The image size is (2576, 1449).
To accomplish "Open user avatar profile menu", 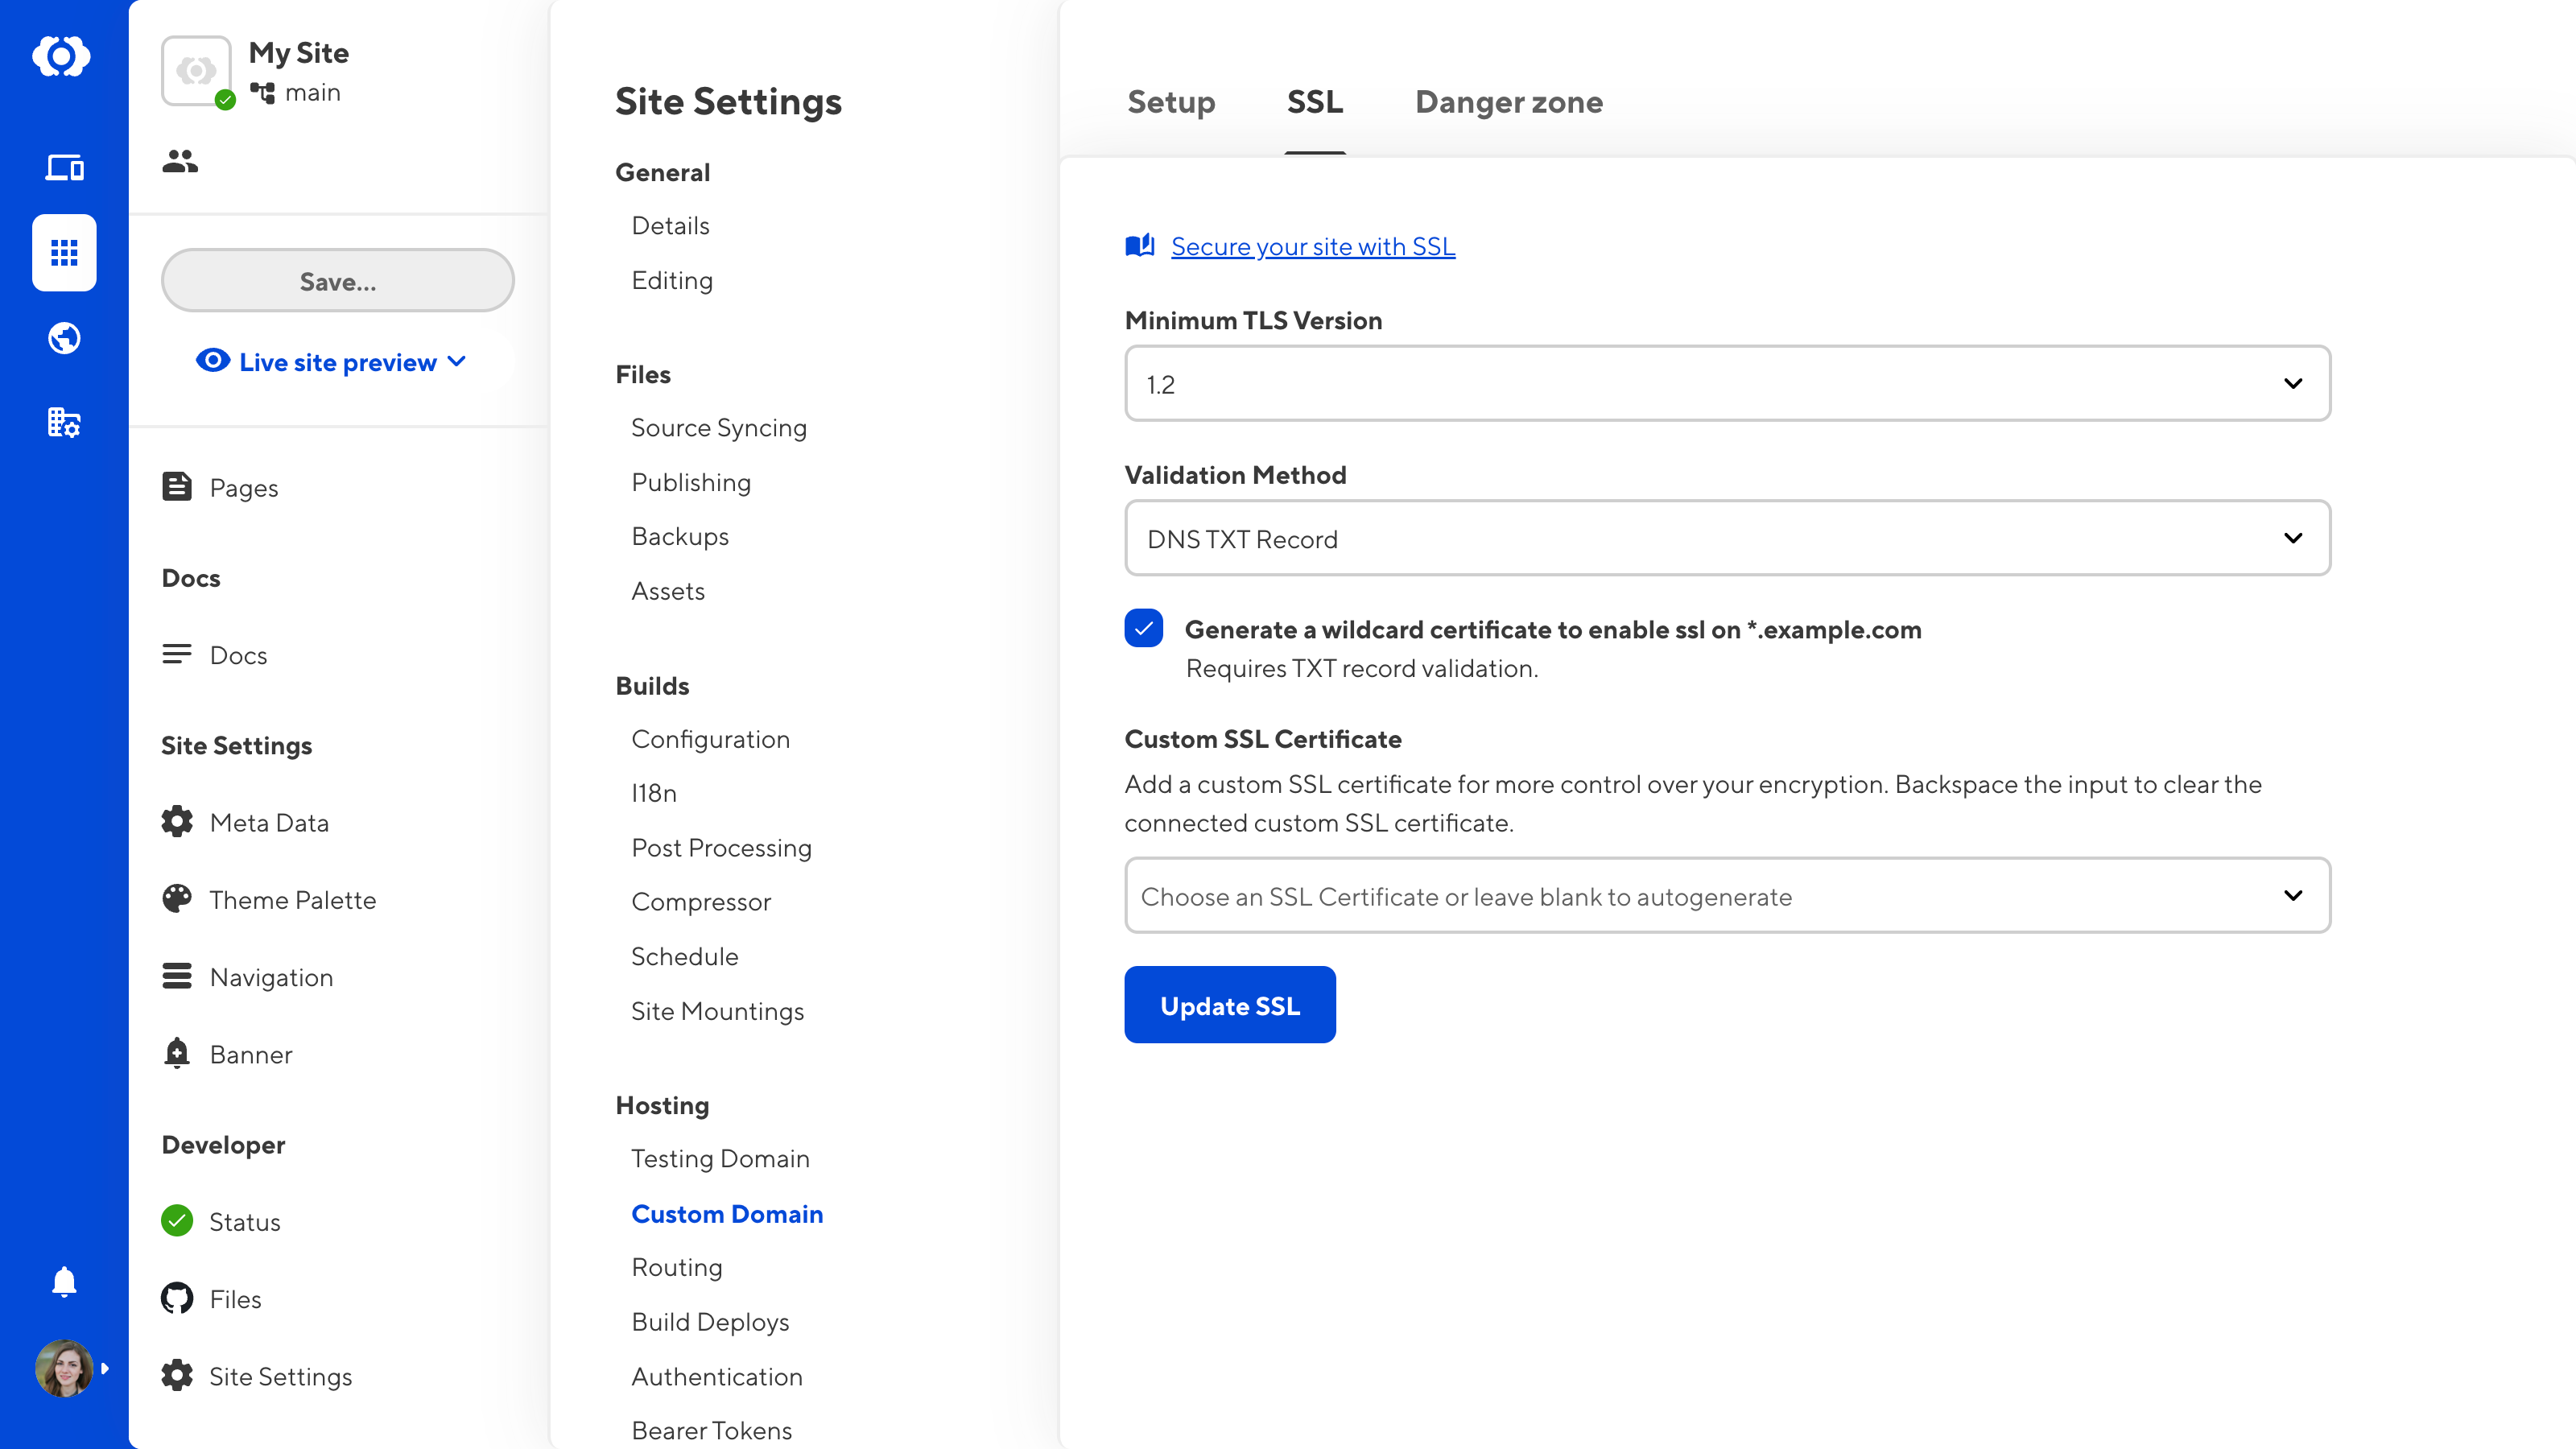I will 64,1368.
